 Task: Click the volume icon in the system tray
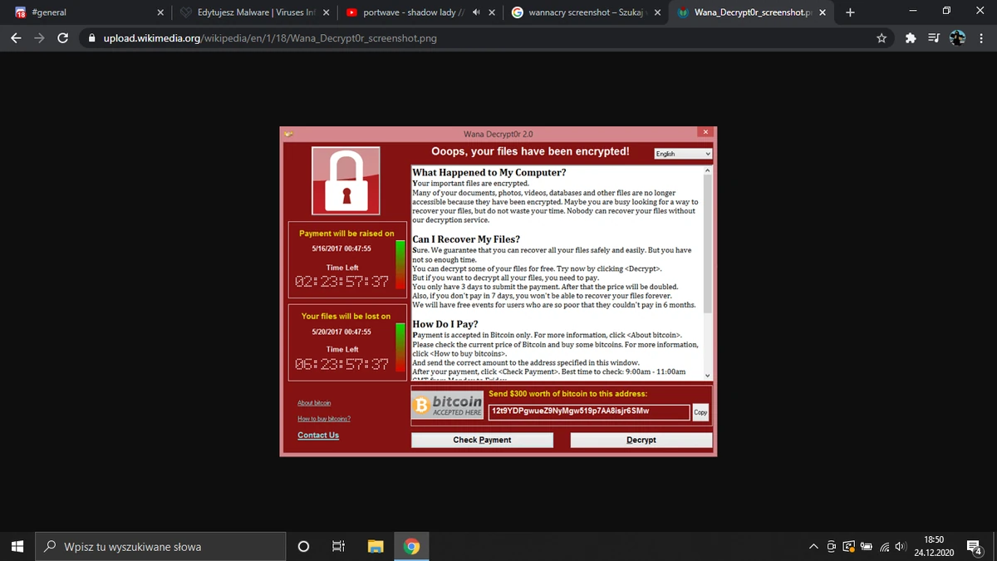pyautogui.click(x=900, y=546)
